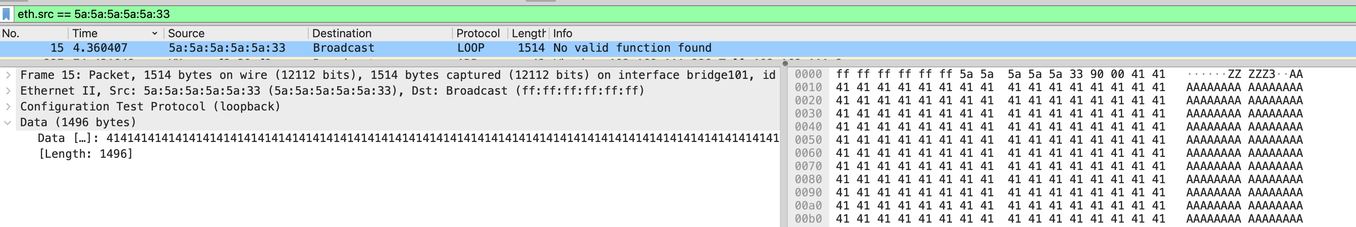1356x227 pixels.
Task: Click the splitter handle between detail and hex panes
Action: (785, 64)
